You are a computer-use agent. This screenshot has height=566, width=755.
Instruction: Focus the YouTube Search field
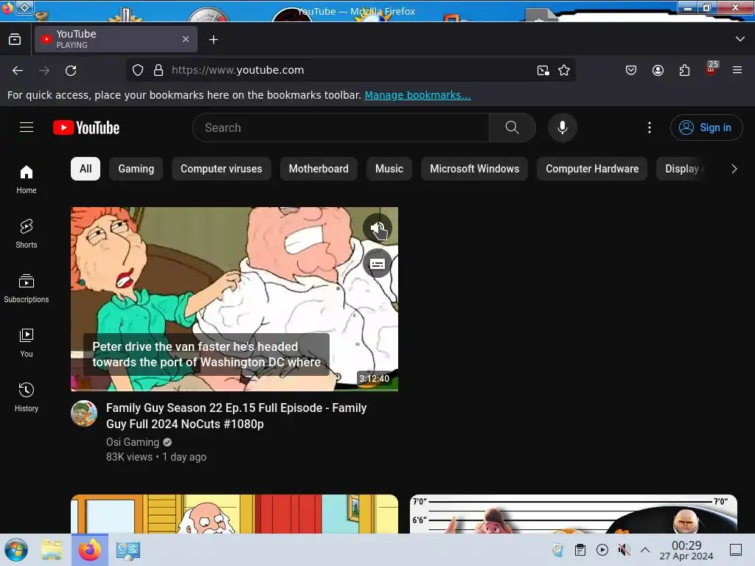[x=341, y=127]
